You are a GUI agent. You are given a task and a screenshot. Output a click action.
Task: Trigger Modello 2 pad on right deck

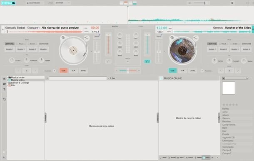224,49
